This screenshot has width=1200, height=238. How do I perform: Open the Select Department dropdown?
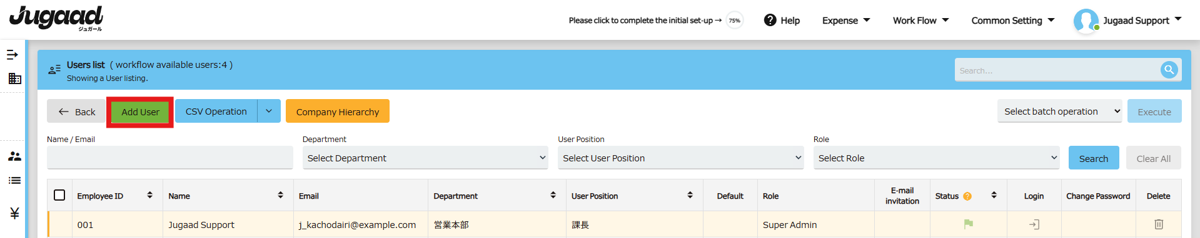[426, 158]
